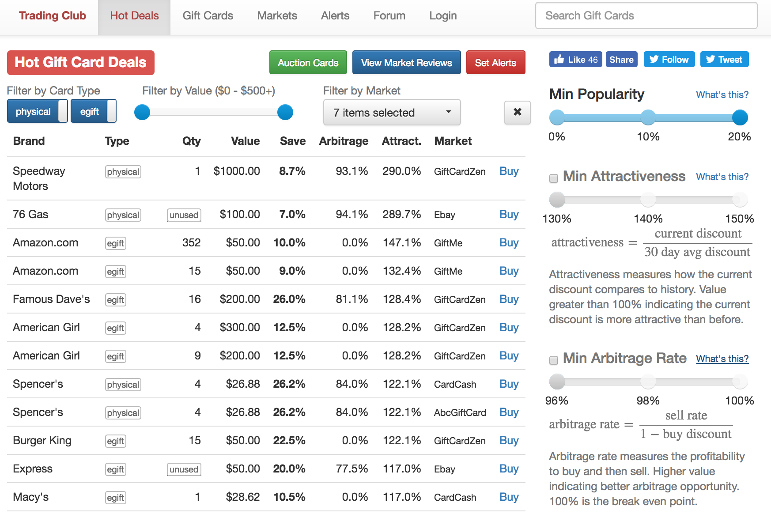Sort by the Brand column header
The height and width of the screenshot is (514, 771).
tap(29, 141)
